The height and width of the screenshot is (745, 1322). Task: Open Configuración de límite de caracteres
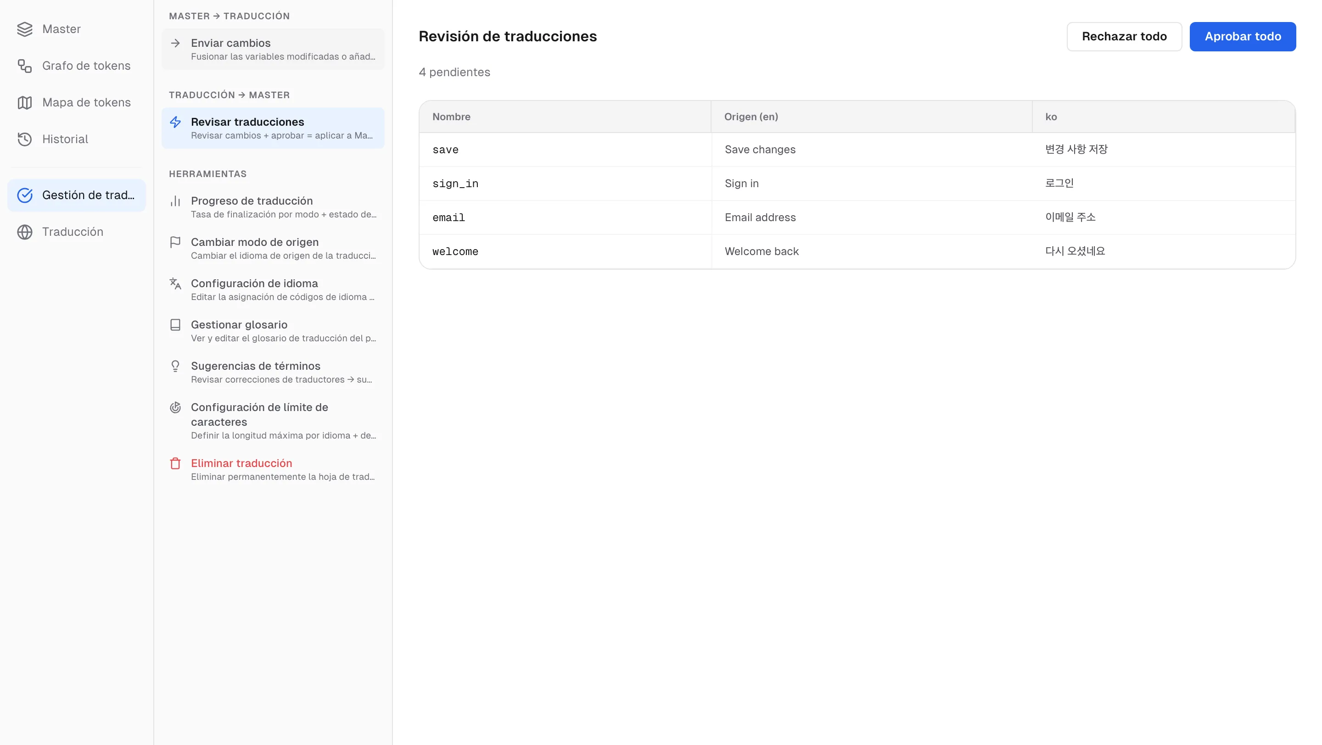[273, 421]
